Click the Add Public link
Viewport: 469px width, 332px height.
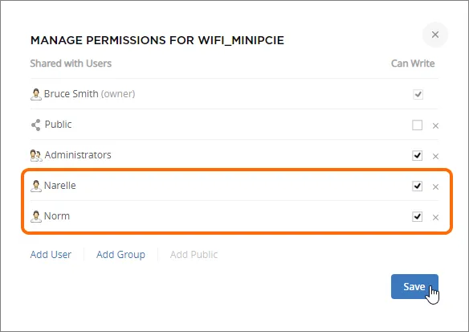point(194,255)
